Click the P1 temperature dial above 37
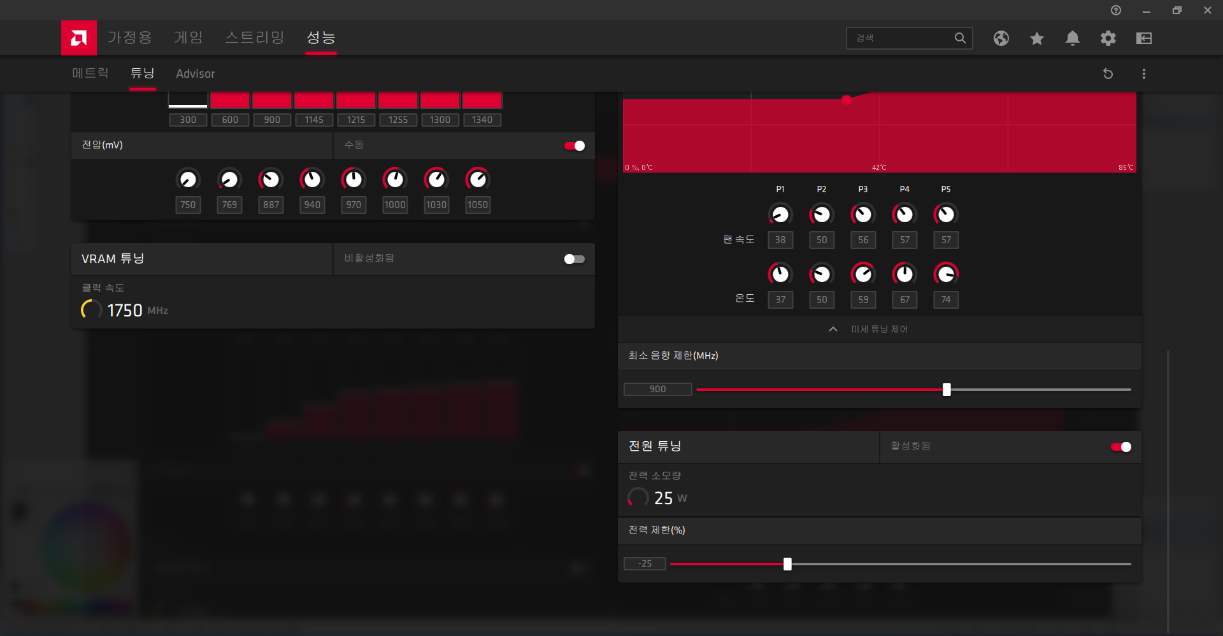The image size is (1223, 636). coord(780,274)
